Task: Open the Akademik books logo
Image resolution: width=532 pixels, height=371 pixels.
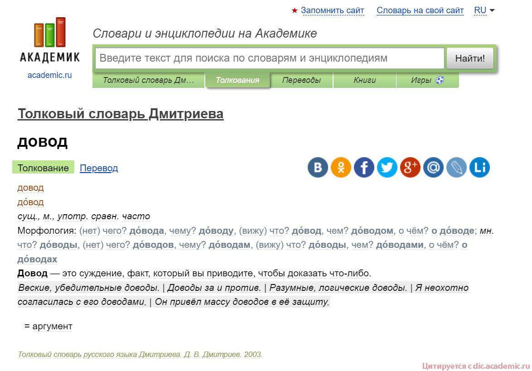Action: [49, 40]
